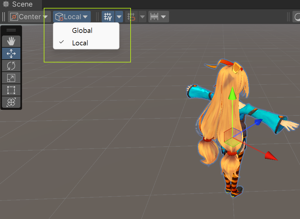Open snap increment settings dropdown
Viewport: 300px width, 219px height.
point(159,17)
